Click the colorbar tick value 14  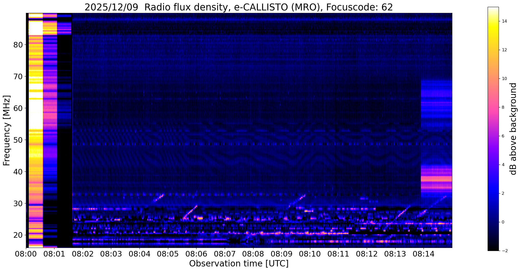click(504, 21)
